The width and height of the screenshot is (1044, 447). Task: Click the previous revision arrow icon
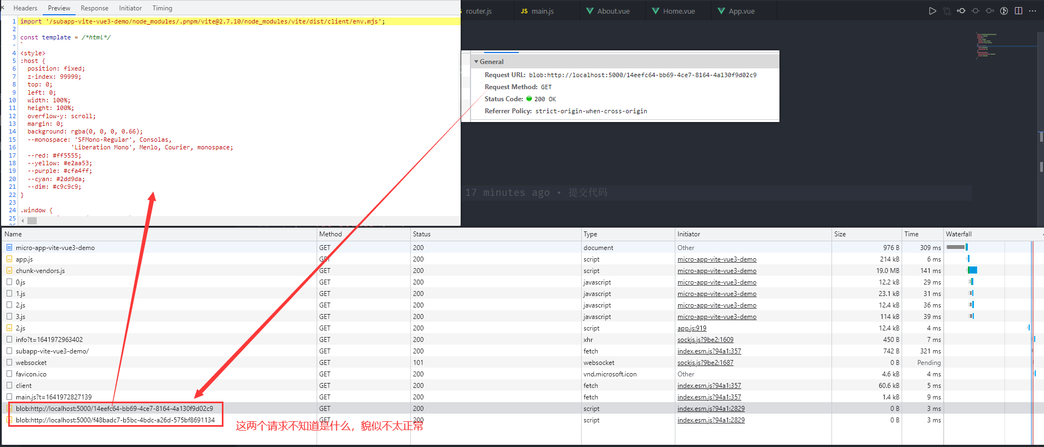961,11
